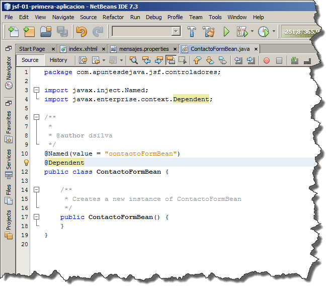Click the Uncomment editor toolbar icon
The width and height of the screenshot is (333, 292).
pyautogui.click(x=307, y=61)
